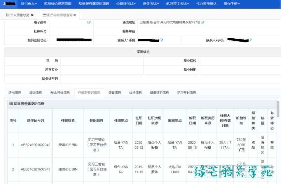Close the 船员综合信息查询 tab

click(x=75, y=15)
